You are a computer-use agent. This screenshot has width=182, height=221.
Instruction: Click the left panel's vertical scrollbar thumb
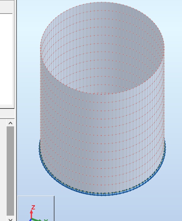tap(10, 171)
